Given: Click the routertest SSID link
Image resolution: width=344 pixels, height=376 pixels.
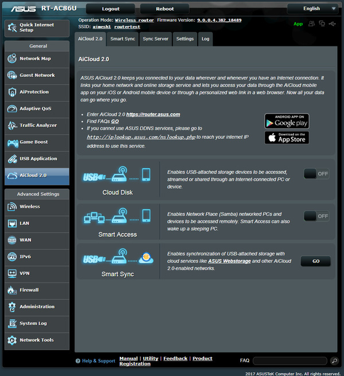Looking at the screenshot, I should click(127, 27).
